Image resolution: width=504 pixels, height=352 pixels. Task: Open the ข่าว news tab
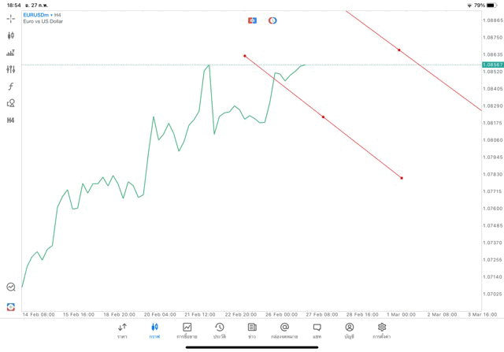[251, 330]
